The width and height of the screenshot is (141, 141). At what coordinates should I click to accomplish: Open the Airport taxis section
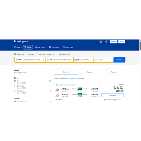click(x=68, y=47)
